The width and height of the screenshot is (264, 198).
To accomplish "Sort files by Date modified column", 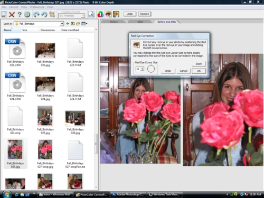I will pos(72,30).
